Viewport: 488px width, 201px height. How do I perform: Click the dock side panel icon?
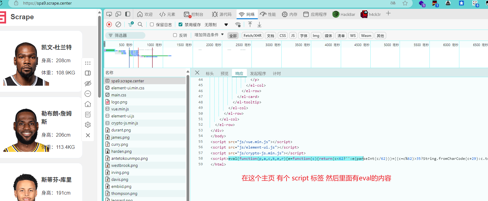point(128,14)
